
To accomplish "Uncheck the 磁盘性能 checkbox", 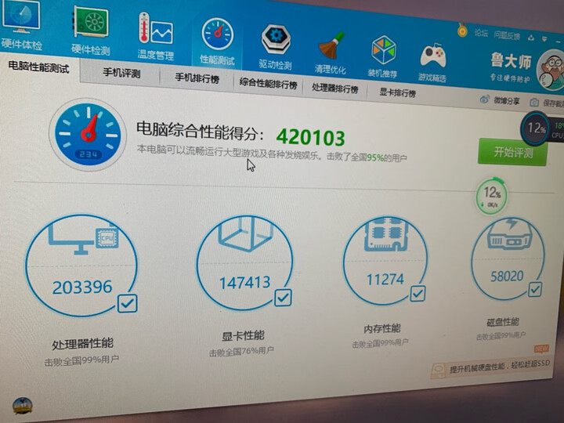I will [535, 290].
